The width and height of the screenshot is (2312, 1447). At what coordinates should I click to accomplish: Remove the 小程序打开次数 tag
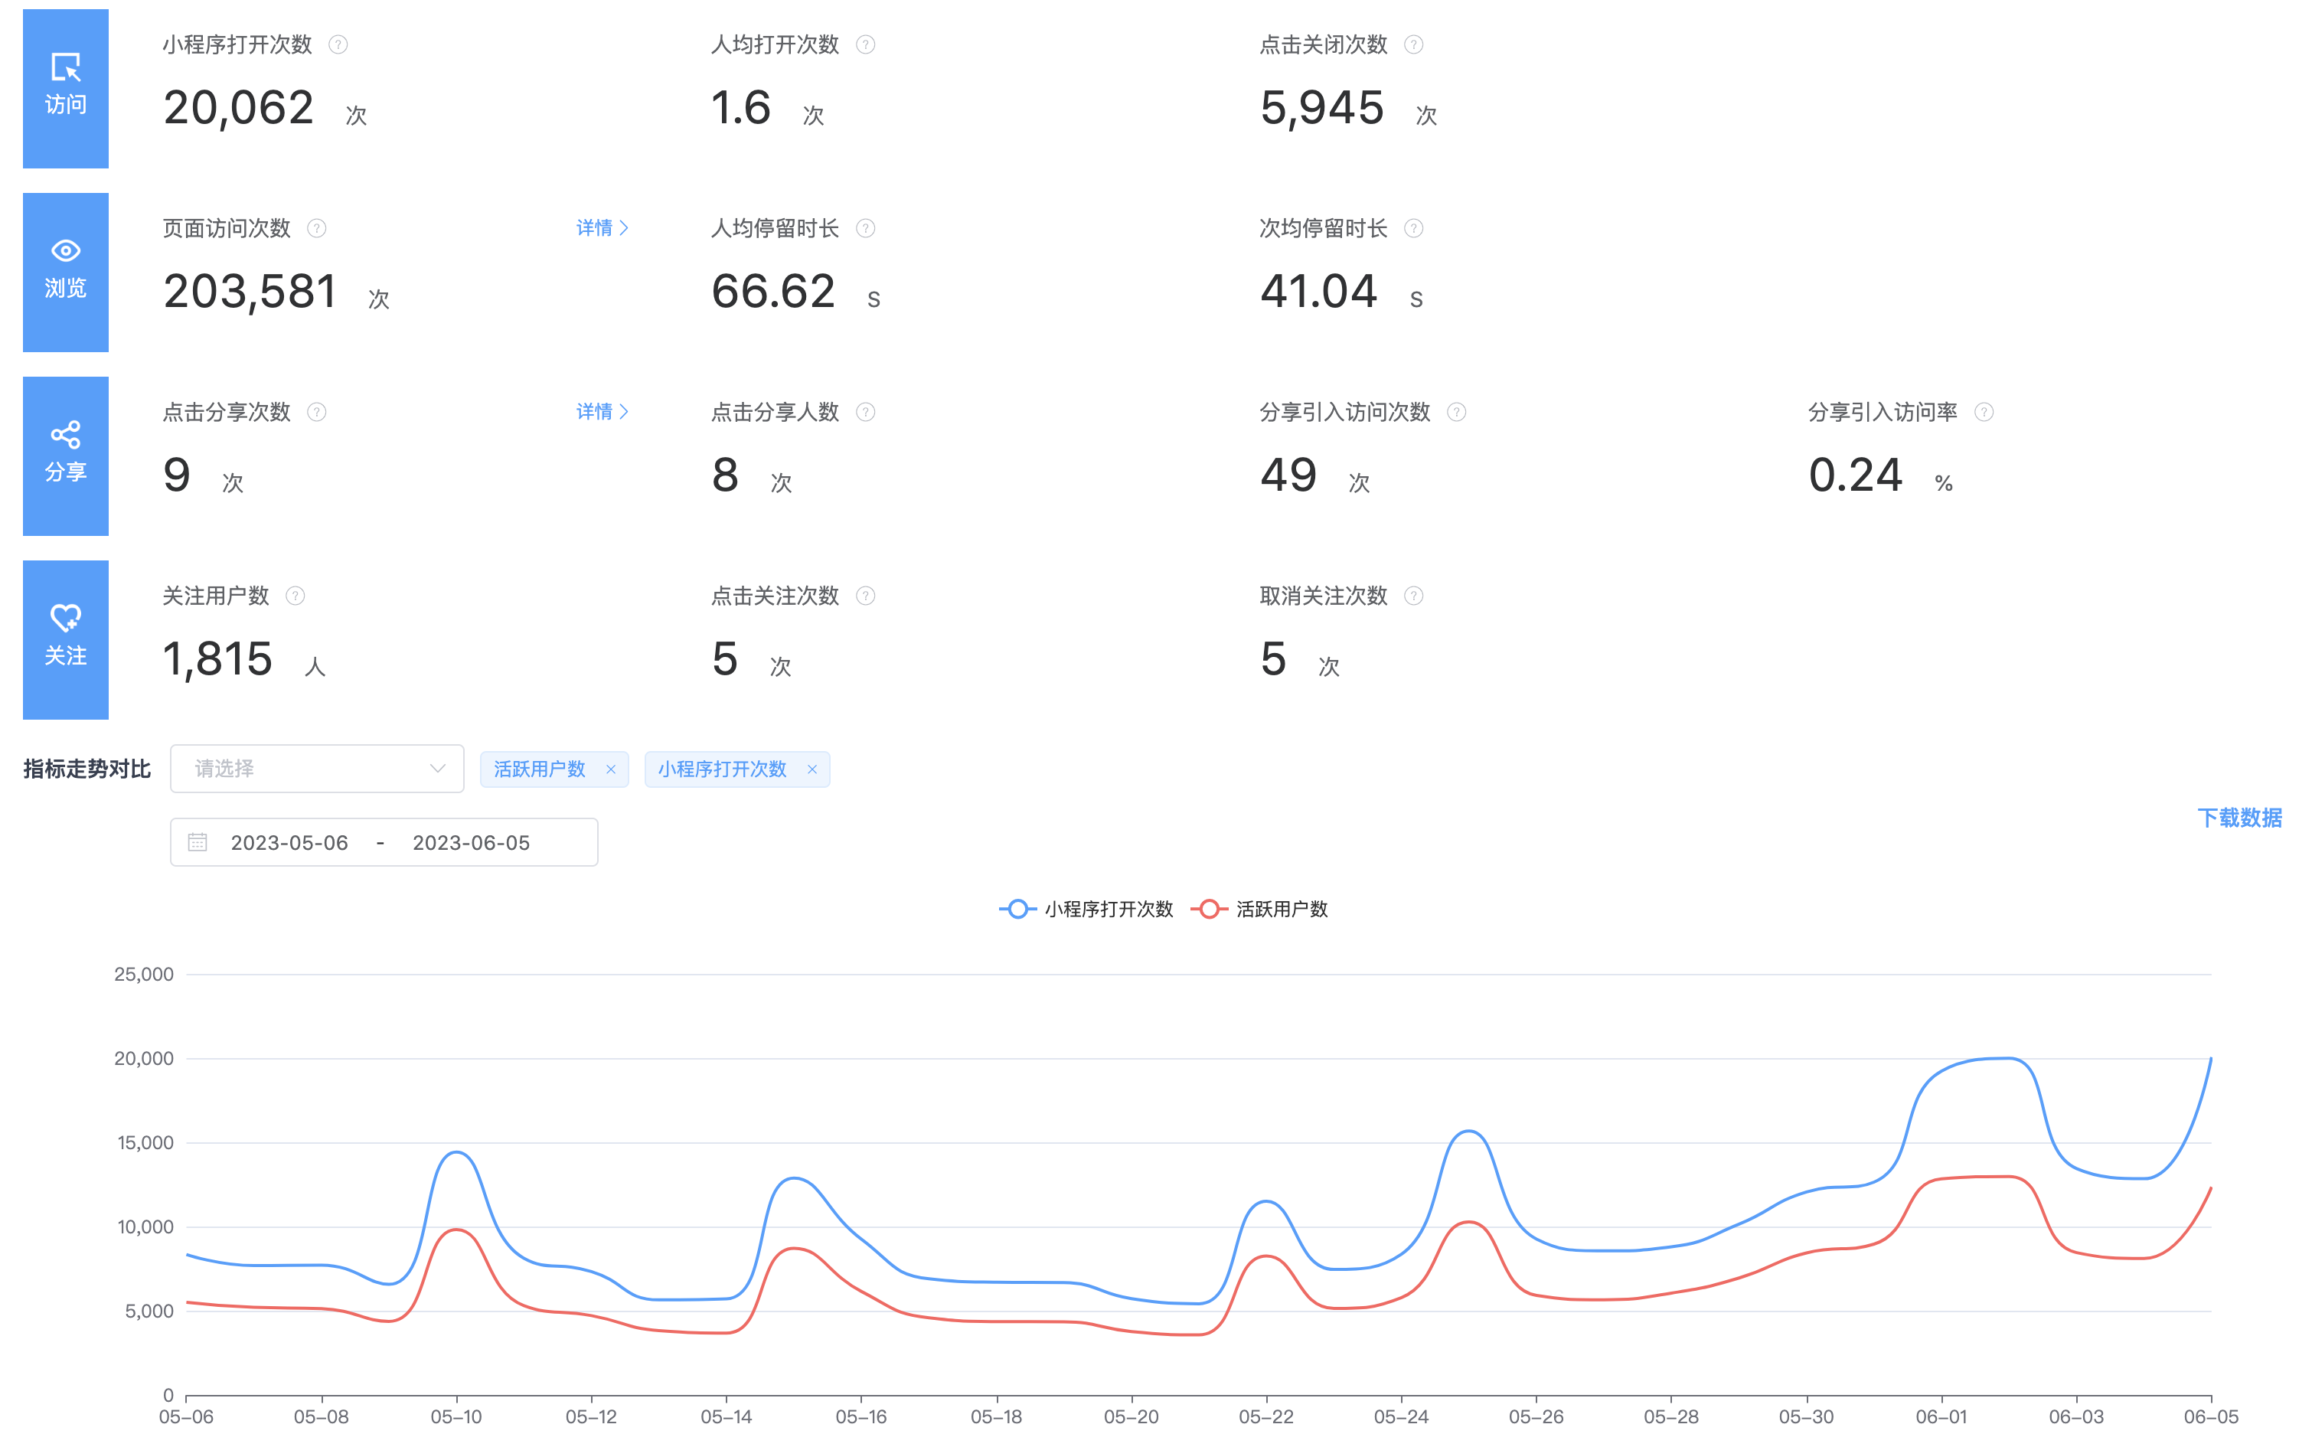pos(811,769)
